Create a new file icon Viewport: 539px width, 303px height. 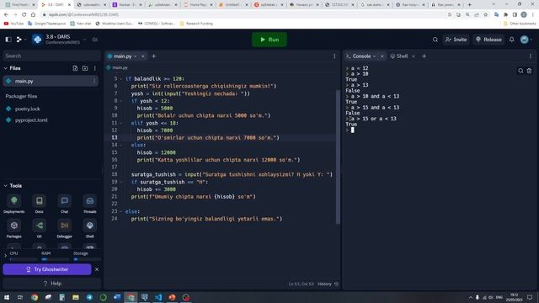coord(75,68)
